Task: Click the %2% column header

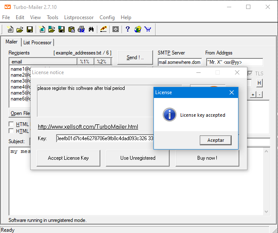Action: coord(102,62)
